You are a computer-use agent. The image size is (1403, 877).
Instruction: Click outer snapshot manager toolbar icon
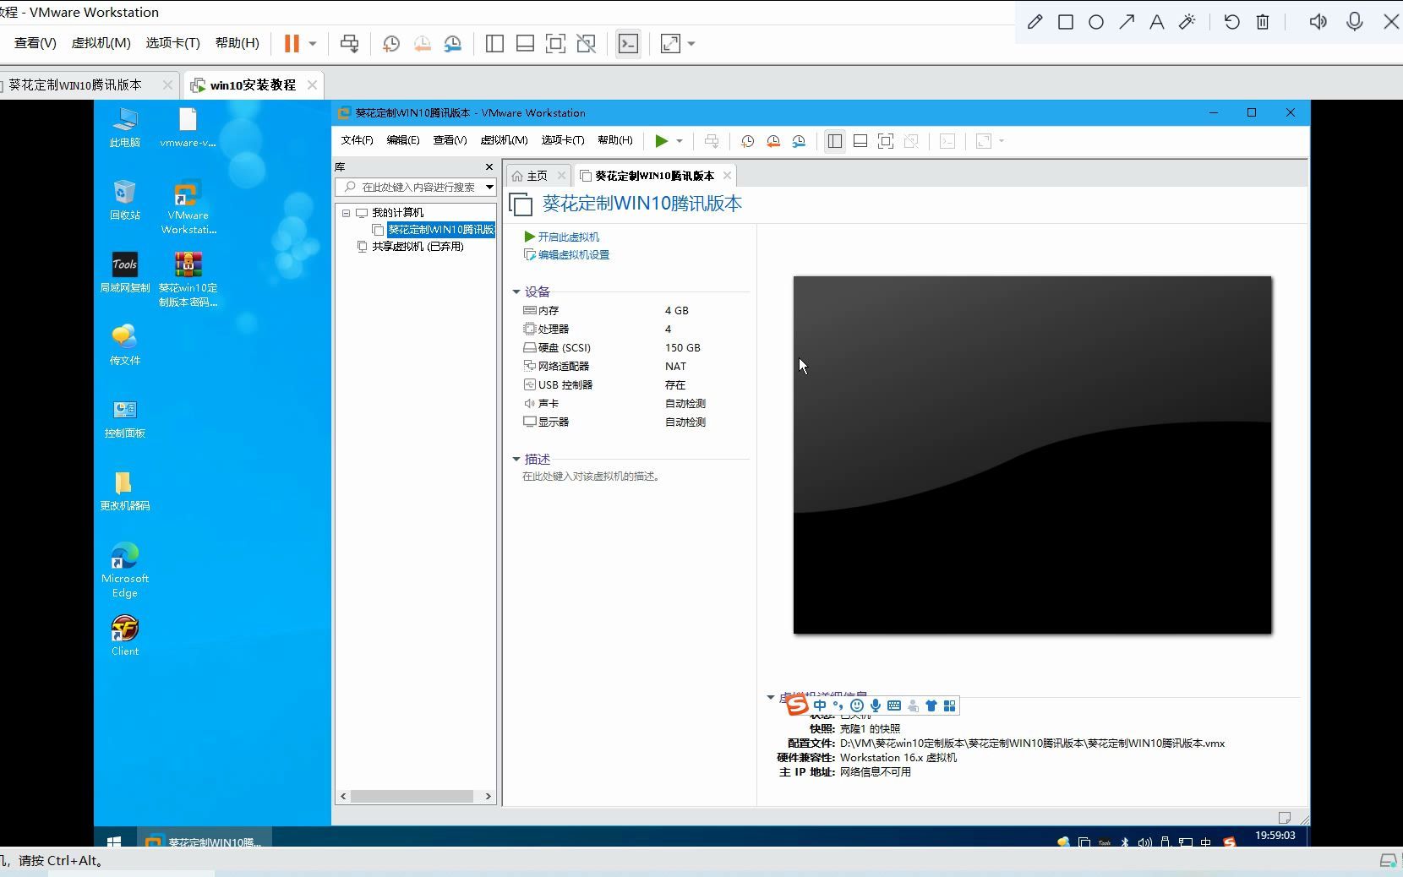click(x=453, y=44)
